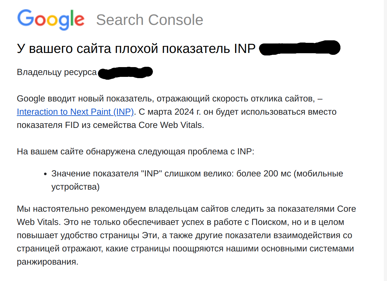Click the word "устройства)" in the list item
The height and width of the screenshot is (281, 387).
[76, 187]
